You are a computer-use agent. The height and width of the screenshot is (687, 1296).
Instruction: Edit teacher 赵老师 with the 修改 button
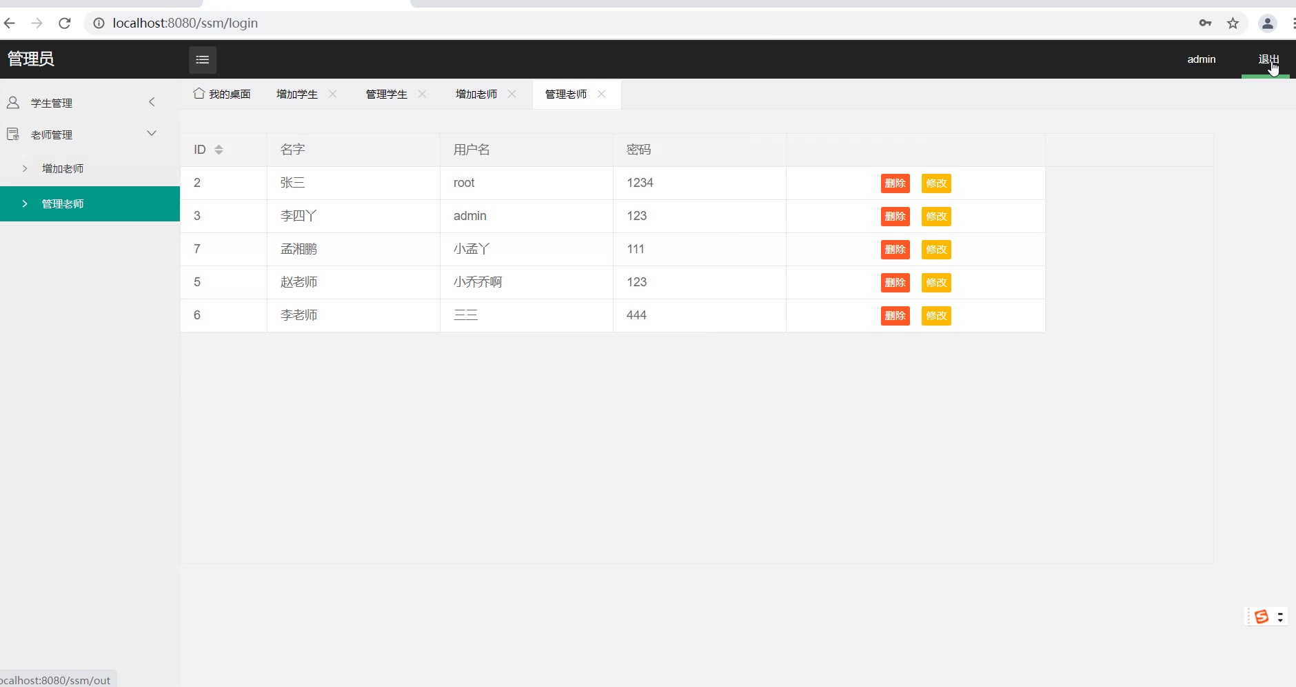(936, 283)
